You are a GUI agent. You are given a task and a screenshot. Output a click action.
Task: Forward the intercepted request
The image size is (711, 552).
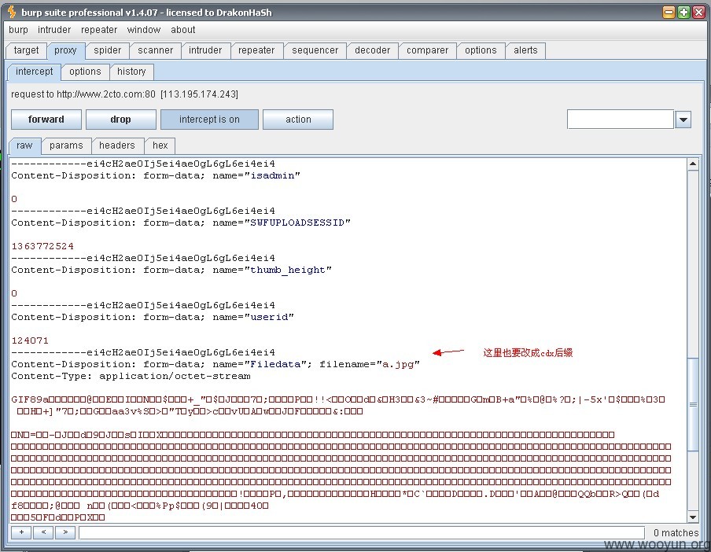[x=46, y=120]
